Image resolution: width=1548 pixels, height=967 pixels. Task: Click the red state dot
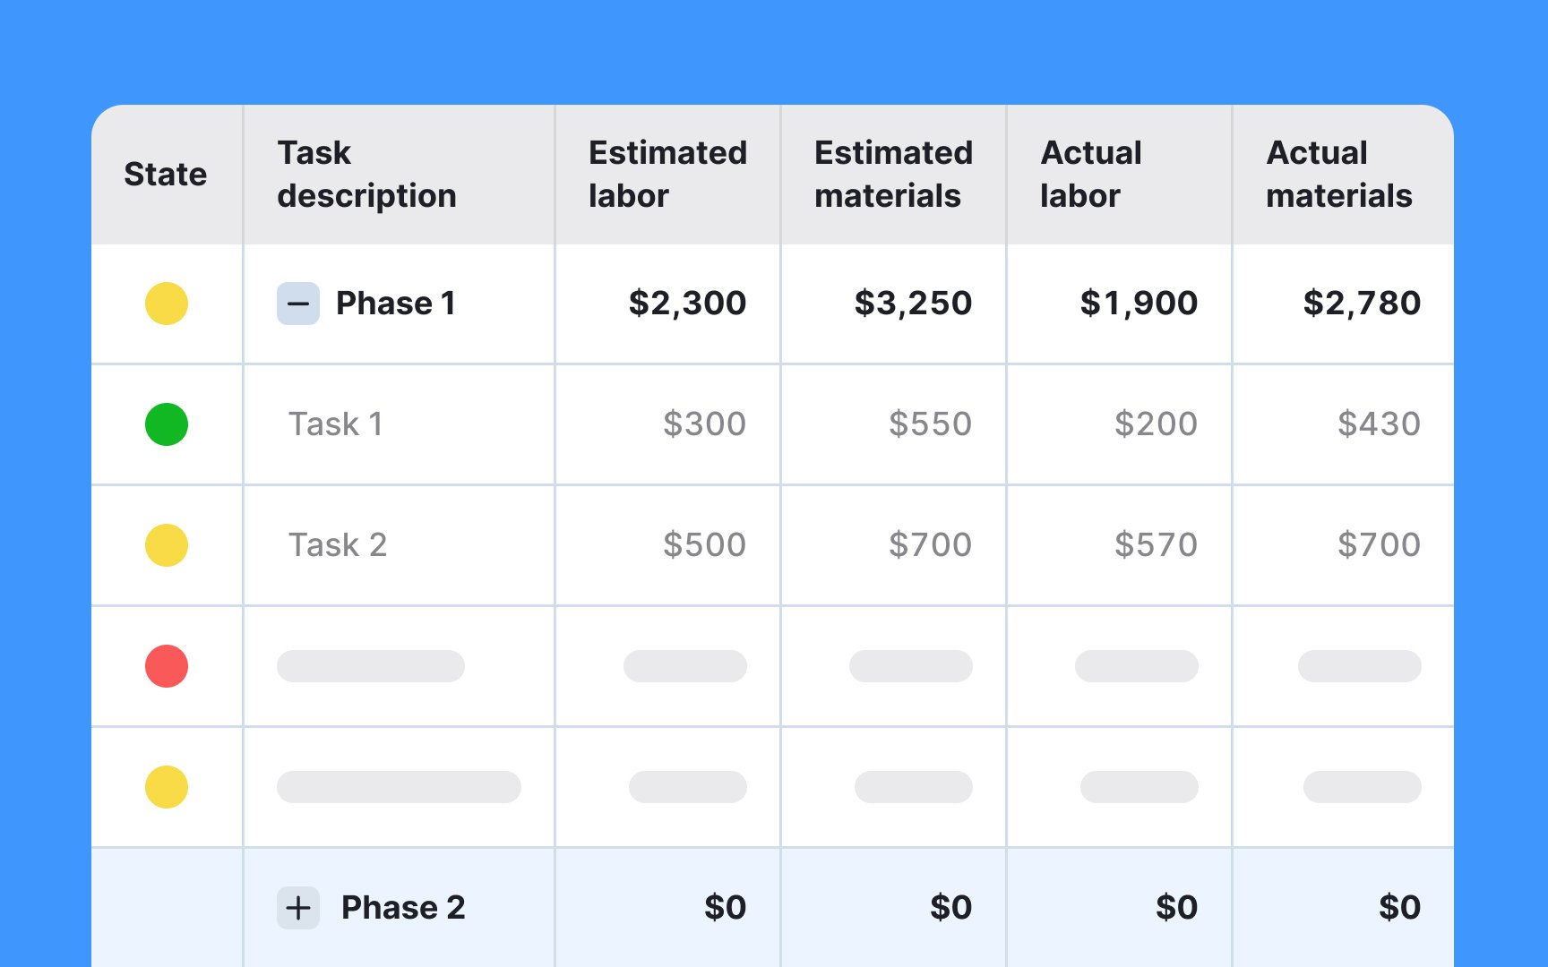point(167,666)
